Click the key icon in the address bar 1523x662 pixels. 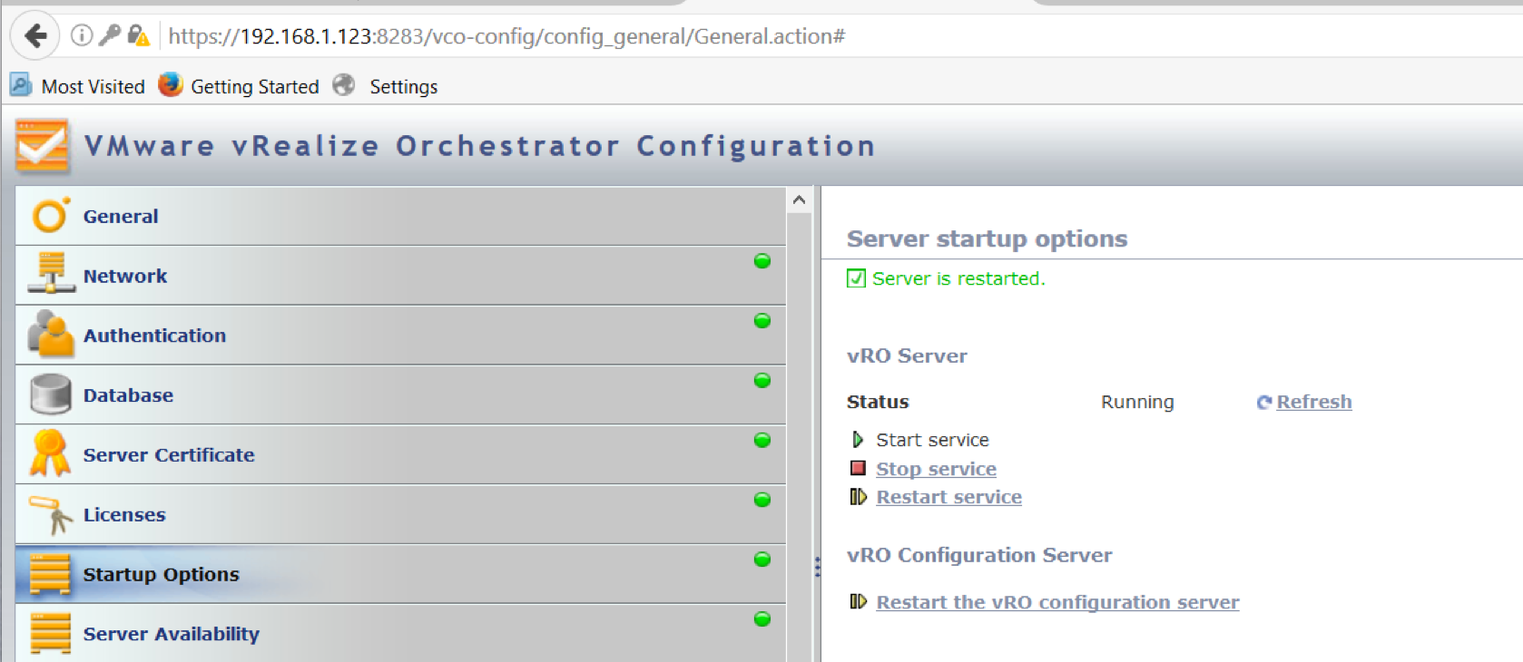pyautogui.click(x=110, y=35)
